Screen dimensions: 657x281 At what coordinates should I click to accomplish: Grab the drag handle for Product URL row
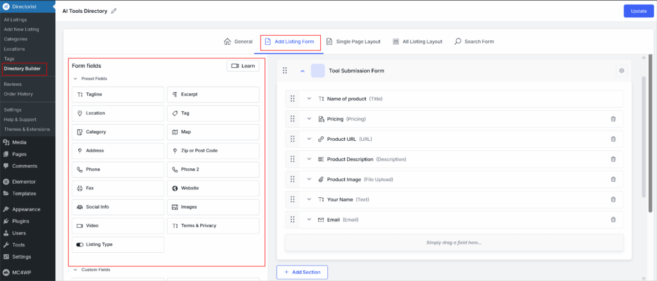pyautogui.click(x=292, y=139)
